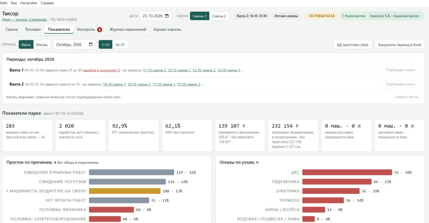This screenshot has width=429, height=223.
Task: Open the 16.10 смена 1 link
Action: 114,85
